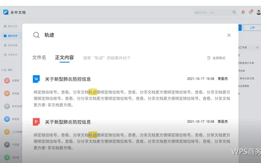Switch to the 正文内容 tab
The height and width of the screenshot is (163, 261).
(64, 57)
